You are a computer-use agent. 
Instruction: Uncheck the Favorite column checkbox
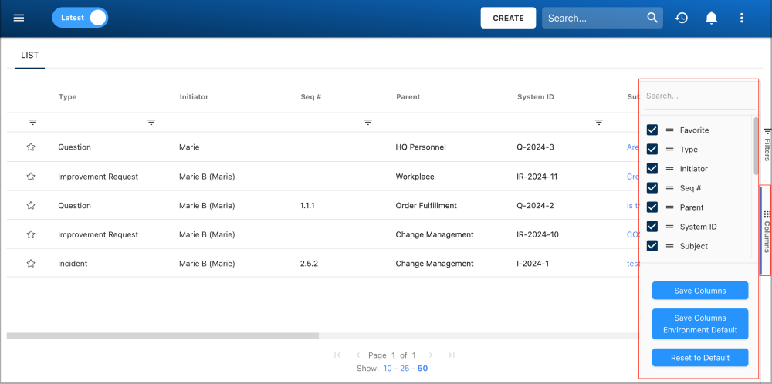[x=652, y=130]
